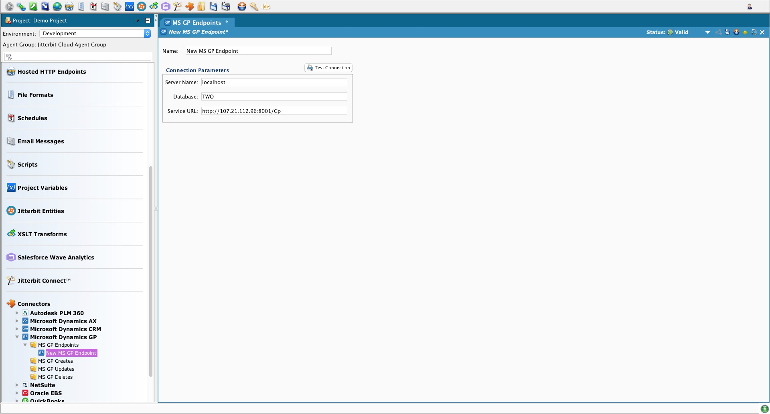Click the key icon in top toolbar

click(254, 6)
